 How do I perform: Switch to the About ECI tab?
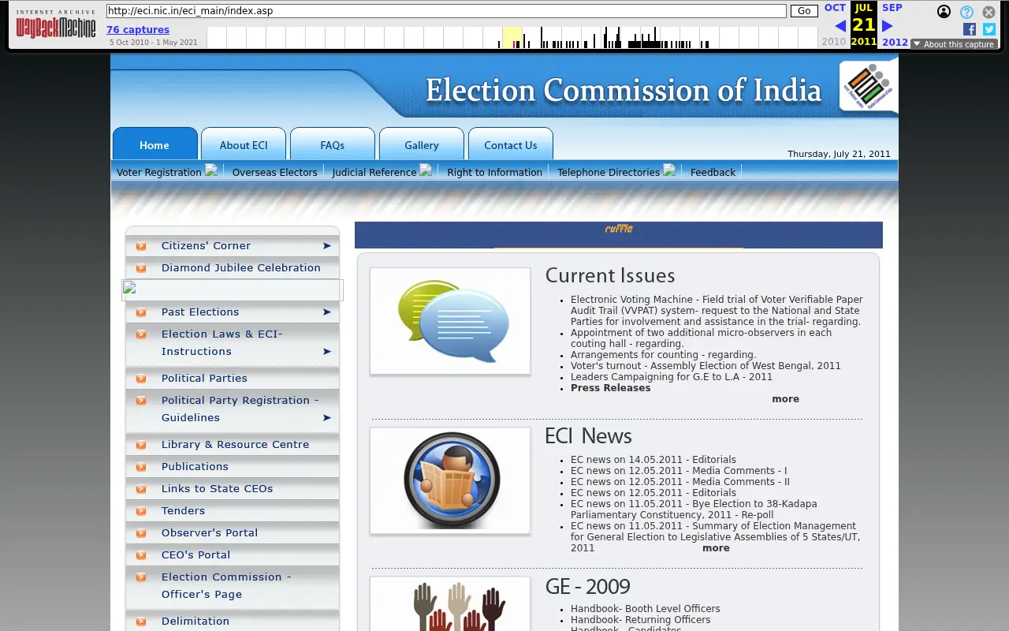pos(244,144)
